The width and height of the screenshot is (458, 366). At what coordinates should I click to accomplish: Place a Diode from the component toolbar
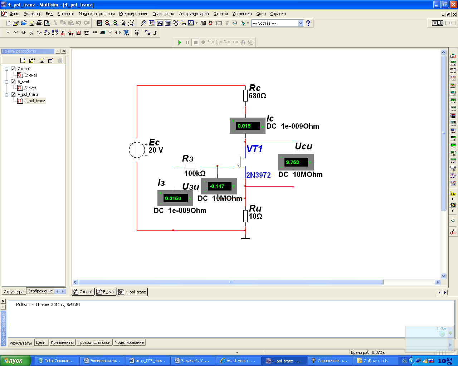point(24,33)
